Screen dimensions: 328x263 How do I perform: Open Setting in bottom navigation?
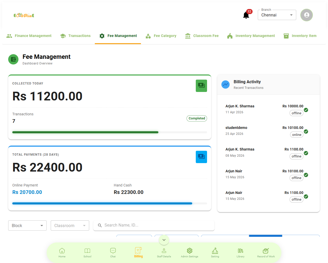coord(215,253)
